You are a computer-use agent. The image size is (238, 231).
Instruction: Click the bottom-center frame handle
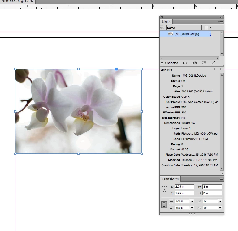pos(79,153)
